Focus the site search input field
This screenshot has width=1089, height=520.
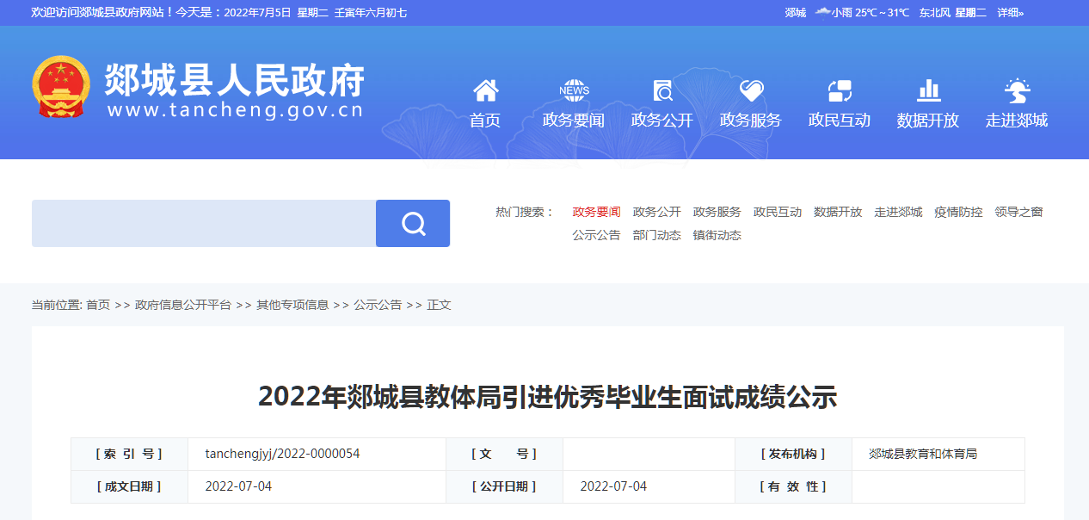tap(204, 224)
